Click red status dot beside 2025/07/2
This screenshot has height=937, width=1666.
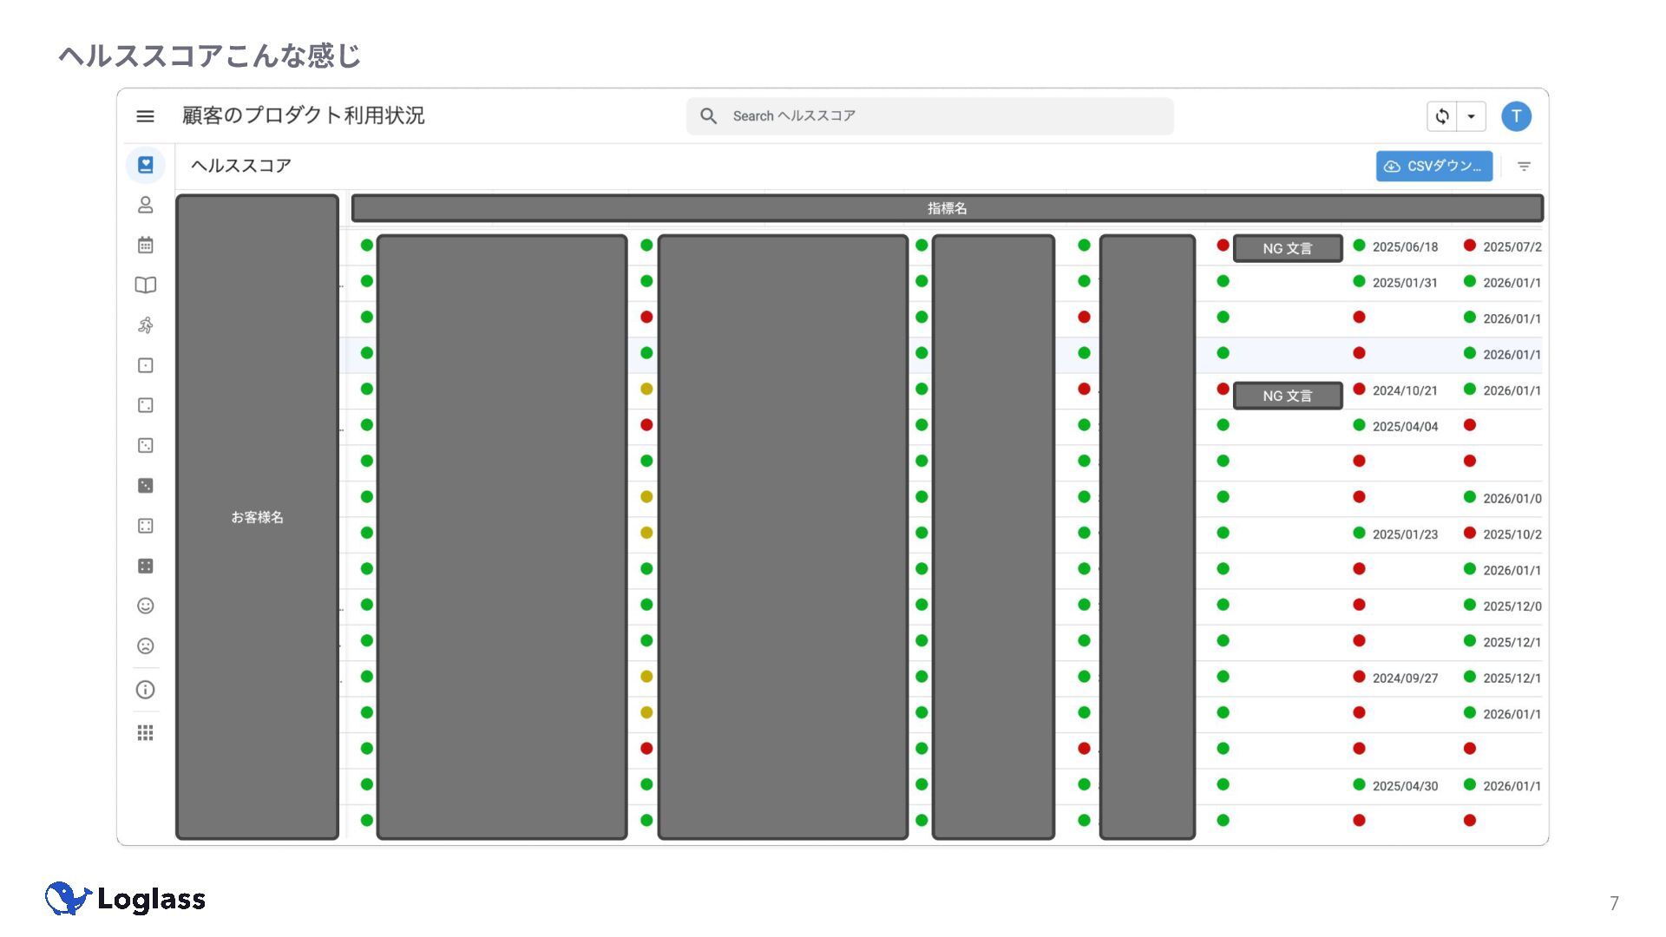tap(1469, 246)
